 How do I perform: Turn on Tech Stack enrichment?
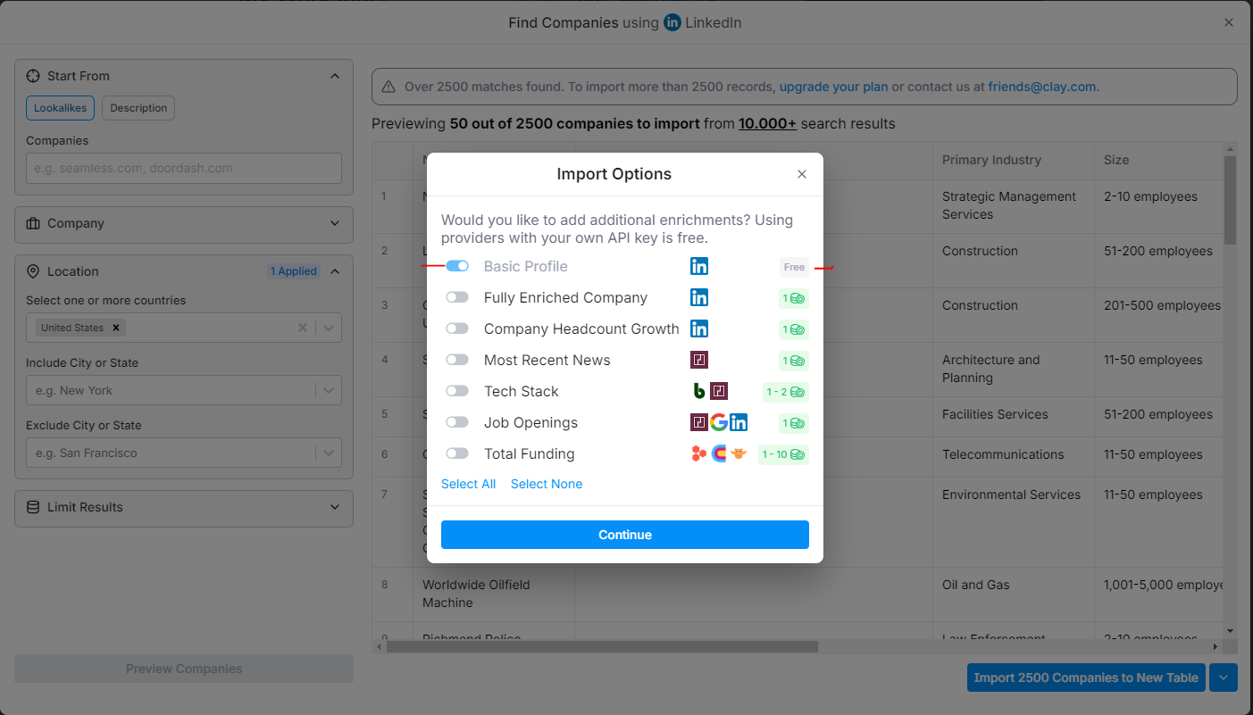point(457,391)
